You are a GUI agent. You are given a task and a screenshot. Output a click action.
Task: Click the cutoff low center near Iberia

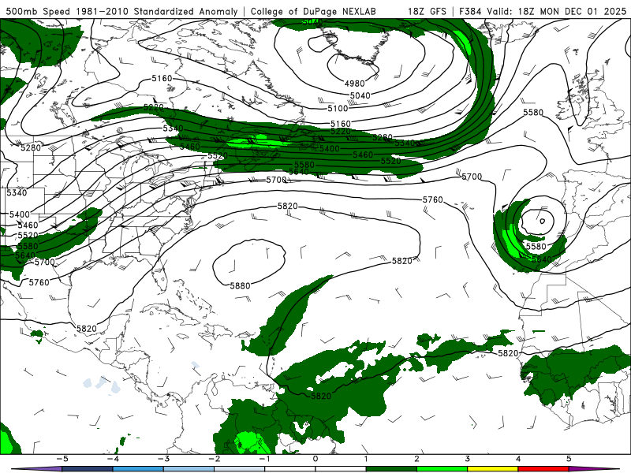542,221
